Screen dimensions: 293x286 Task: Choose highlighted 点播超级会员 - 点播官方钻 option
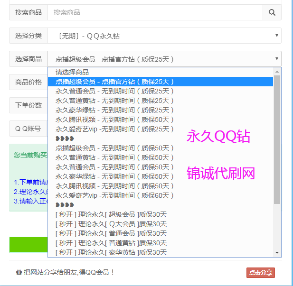pos(114,82)
